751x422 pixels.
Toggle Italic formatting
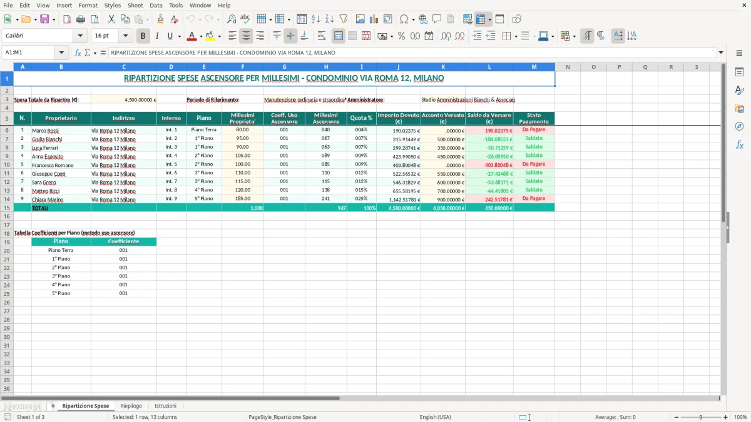coord(157,36)
